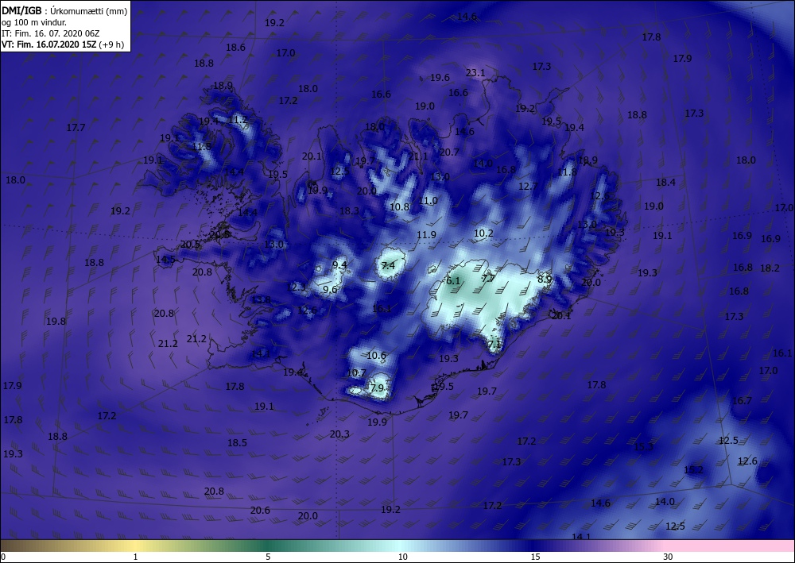Click the '5' label on the color scale
The width and height of the screenshot is (795, 563).
(x=268, y=557)
